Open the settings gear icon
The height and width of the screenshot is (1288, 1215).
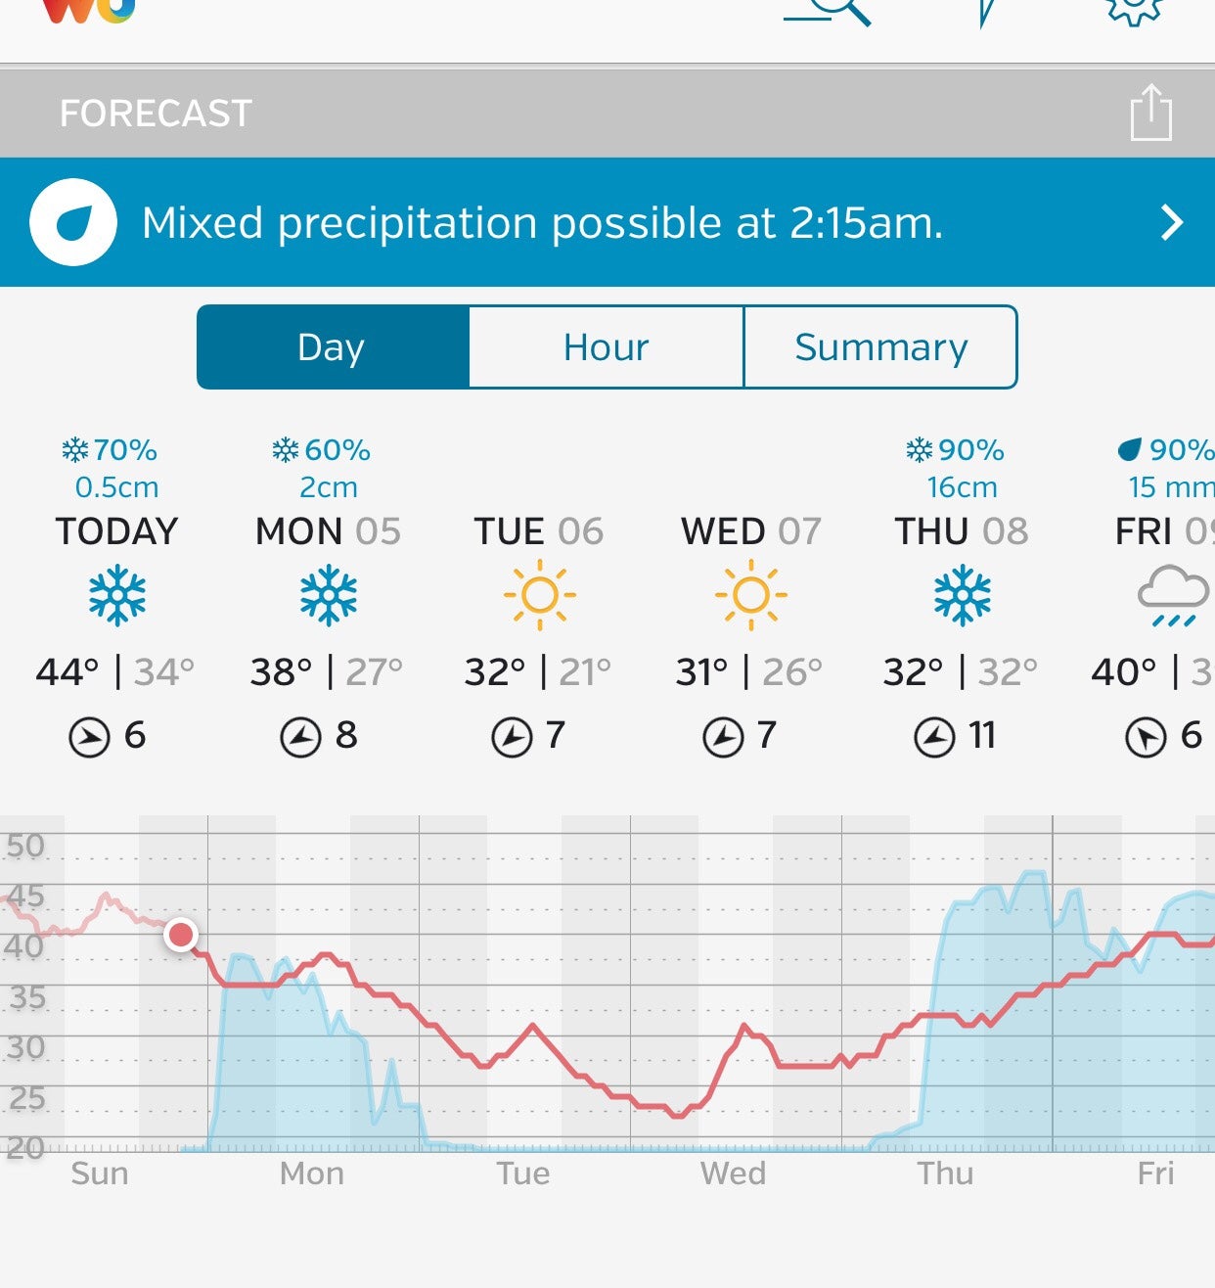1135,10
